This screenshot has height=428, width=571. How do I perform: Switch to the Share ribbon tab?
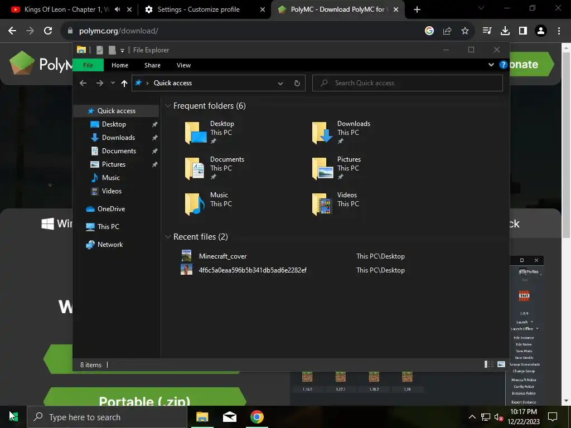[x=152, y=65]
